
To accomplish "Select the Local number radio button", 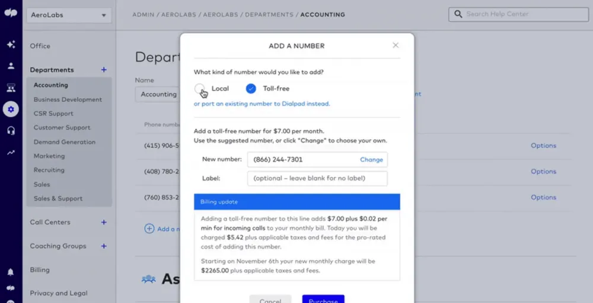I will (199, 89).
